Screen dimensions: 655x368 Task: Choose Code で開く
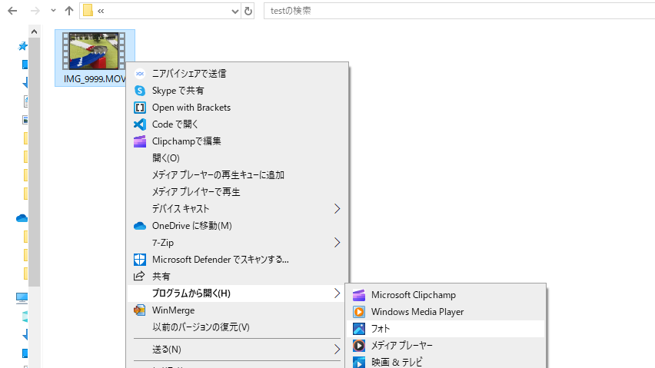coord(238,124)
